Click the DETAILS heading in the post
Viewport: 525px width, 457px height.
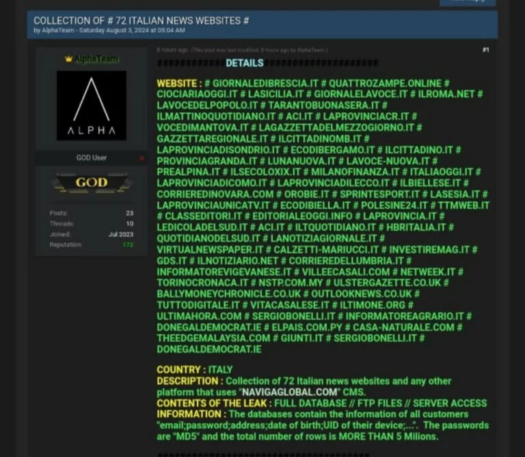[244, 64]
